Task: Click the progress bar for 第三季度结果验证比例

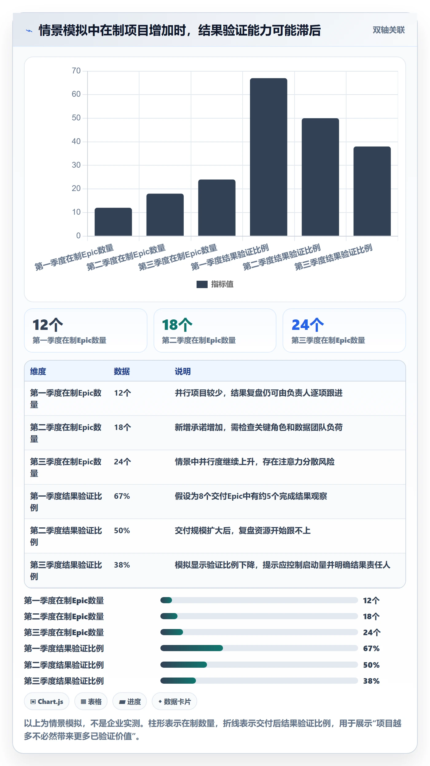Action: click(x=259, y=681)
